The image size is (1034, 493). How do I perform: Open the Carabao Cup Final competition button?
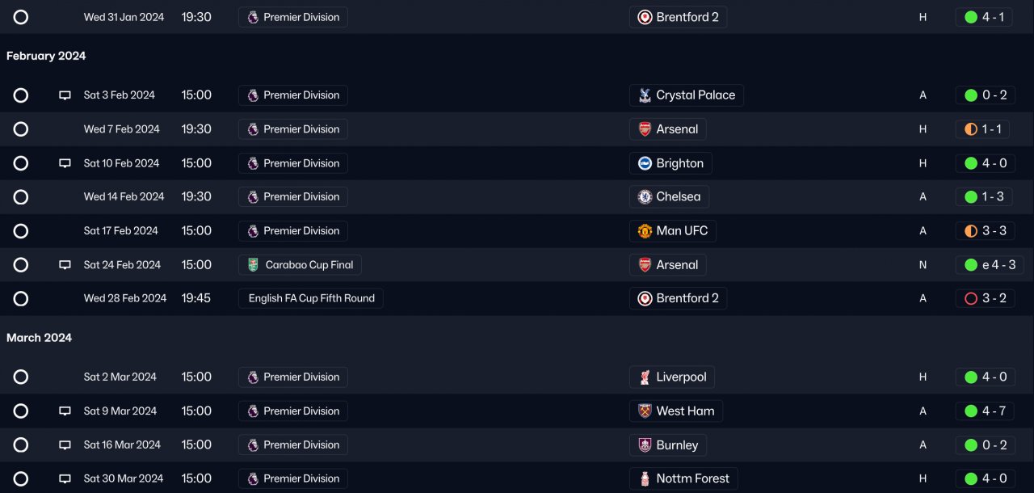pyautogui.click(x=300, y=265)
